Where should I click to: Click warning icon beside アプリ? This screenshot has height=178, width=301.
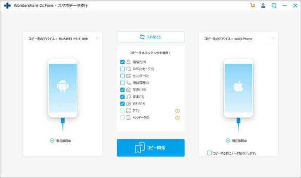click(177, 110)
